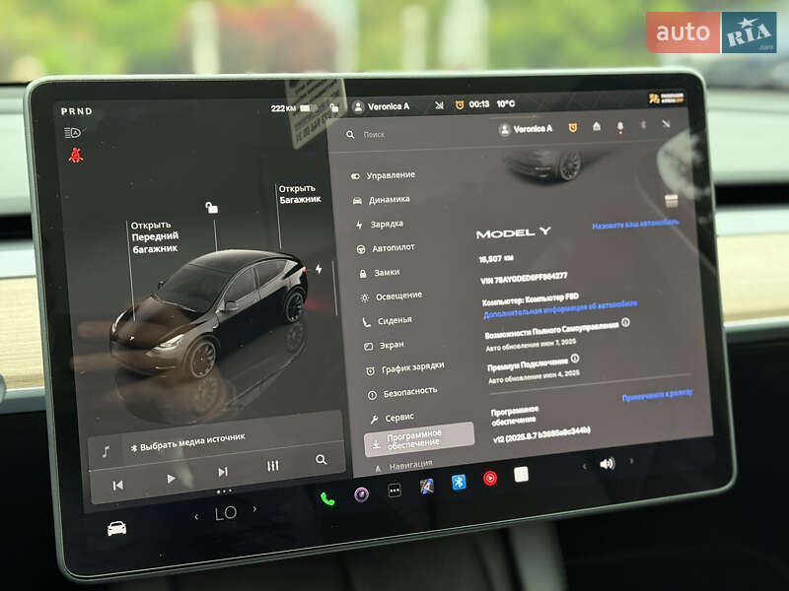Tap the volume speaker icon

pos(608,463)
